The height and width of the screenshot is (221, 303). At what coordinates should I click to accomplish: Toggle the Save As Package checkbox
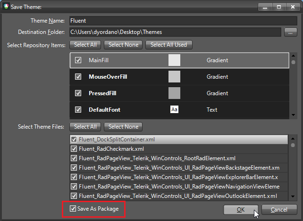point(73,208)
